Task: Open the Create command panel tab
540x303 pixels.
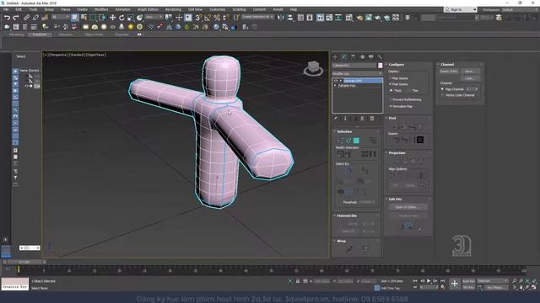Action: point(335,56)
